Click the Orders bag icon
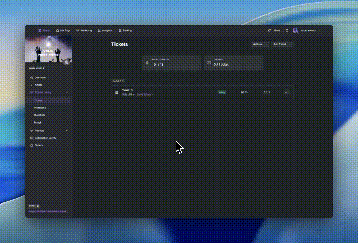Screen dimensions: 358x243 [x=32, y=145]
